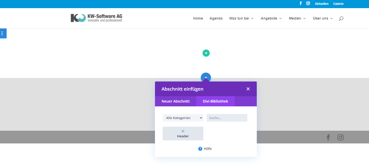Viewport: 369px width, 165px height.
Task: Click the Suche search input field
Action: pyautogui.click(x=227, y=118)
